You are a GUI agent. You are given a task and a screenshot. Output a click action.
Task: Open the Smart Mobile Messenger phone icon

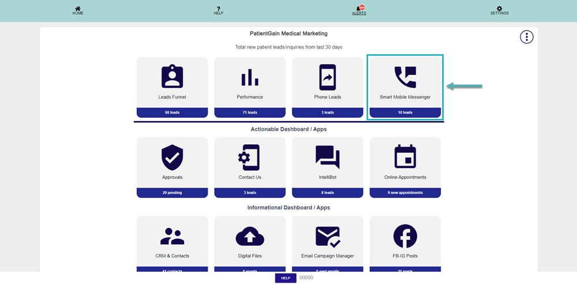pyautogui.click(x=405, y=77)
